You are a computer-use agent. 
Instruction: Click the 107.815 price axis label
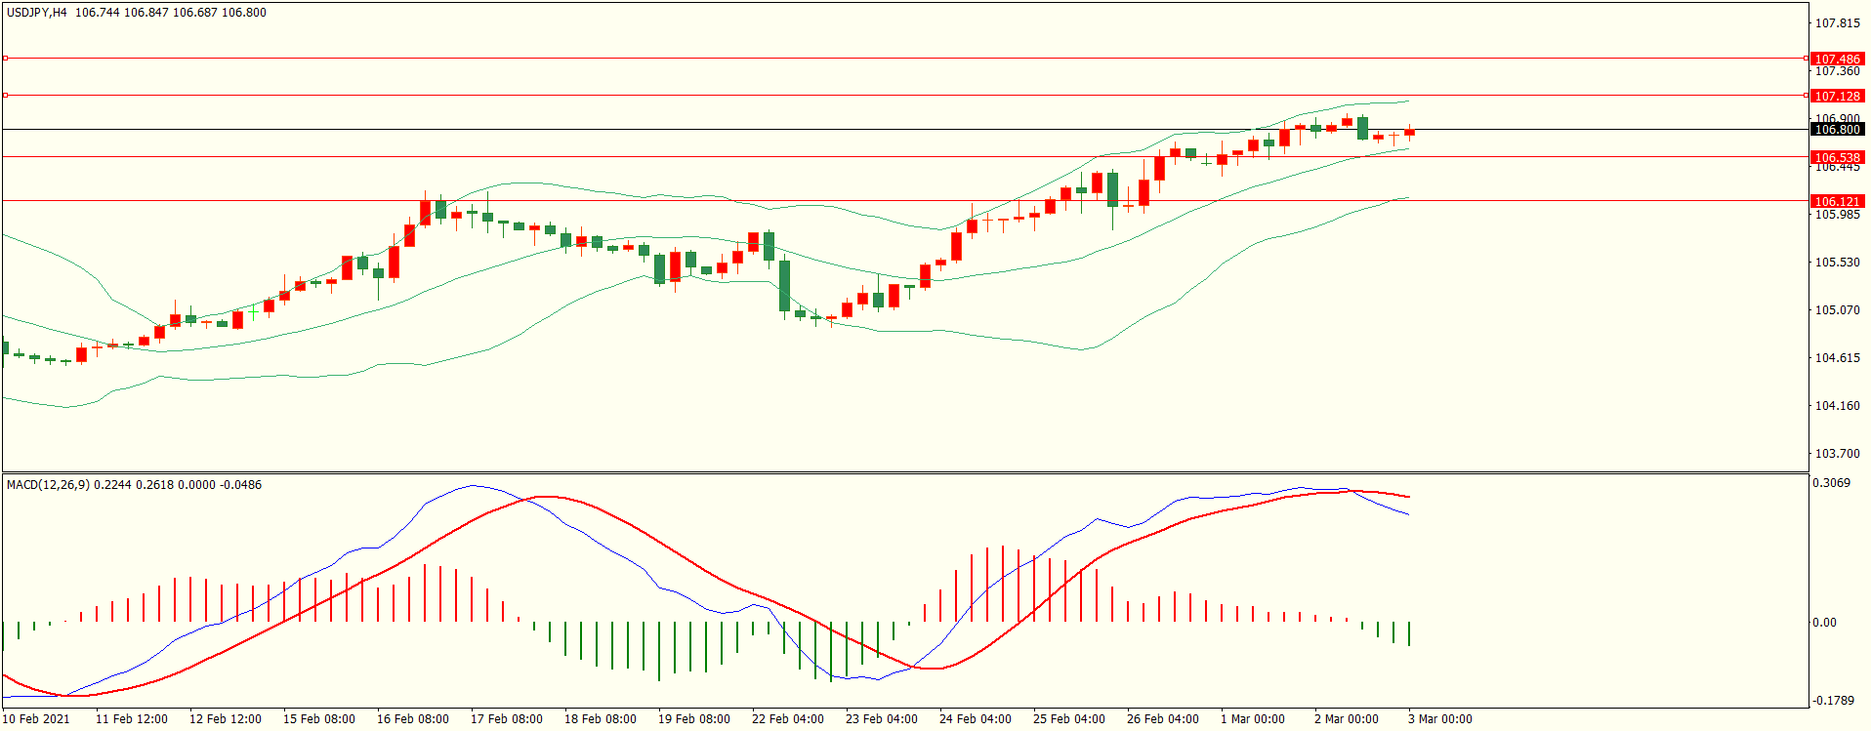point(1837,23)
